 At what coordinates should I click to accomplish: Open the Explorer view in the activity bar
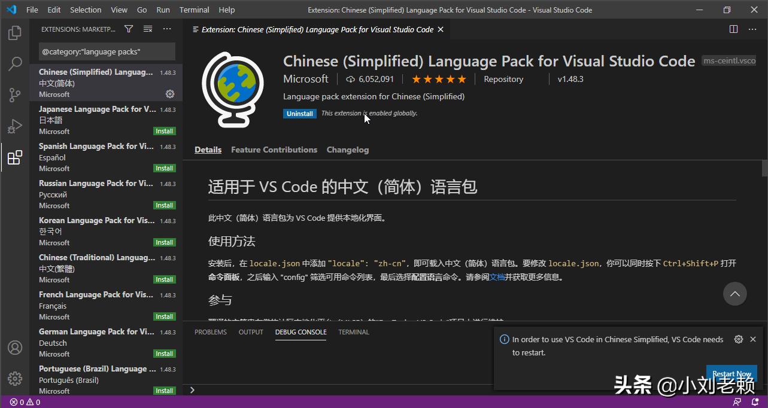pos(14,32)
